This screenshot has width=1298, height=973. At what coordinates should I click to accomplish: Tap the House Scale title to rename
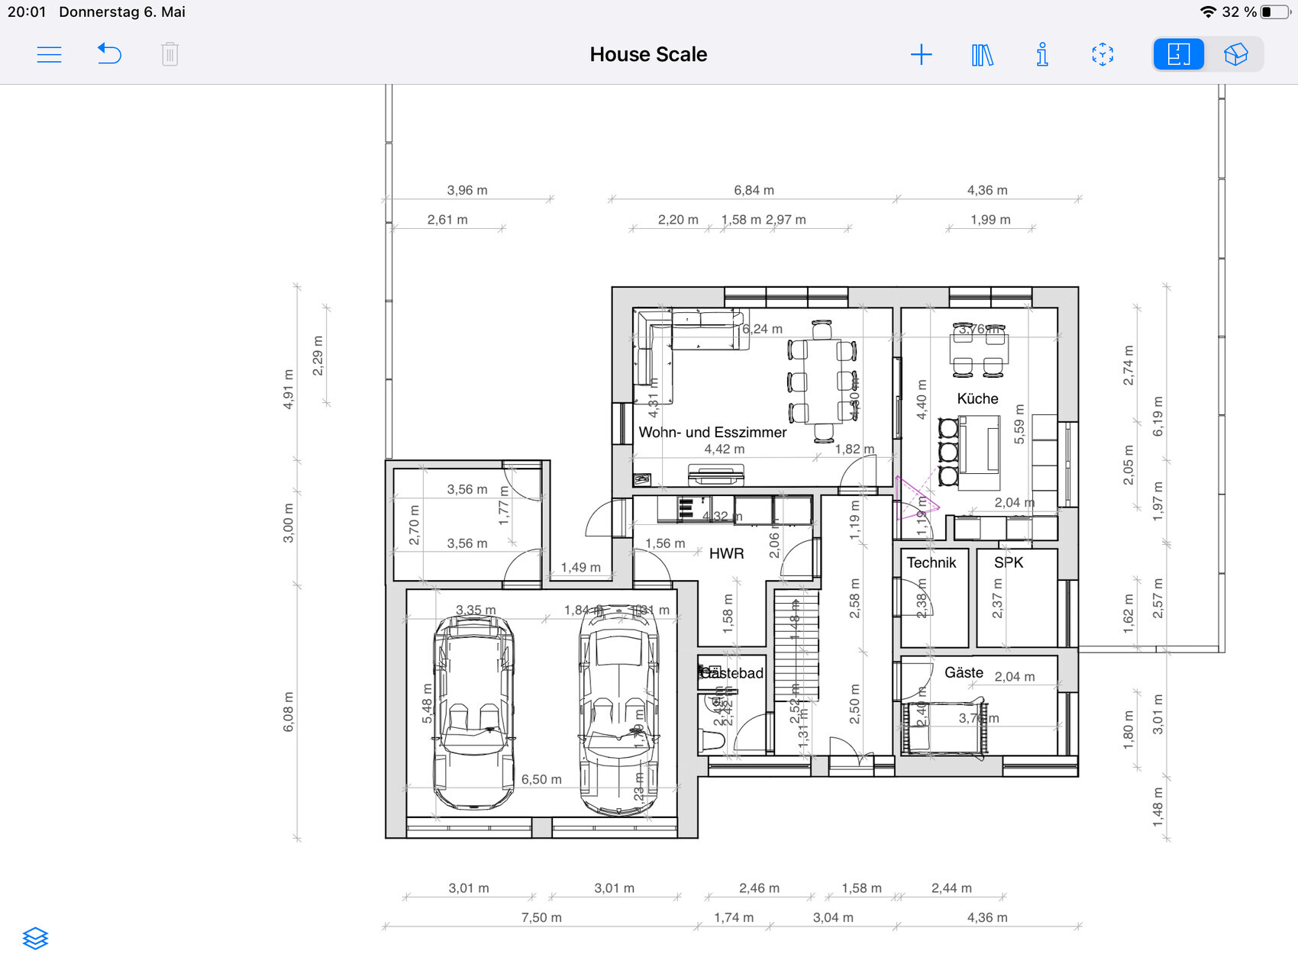647,54
